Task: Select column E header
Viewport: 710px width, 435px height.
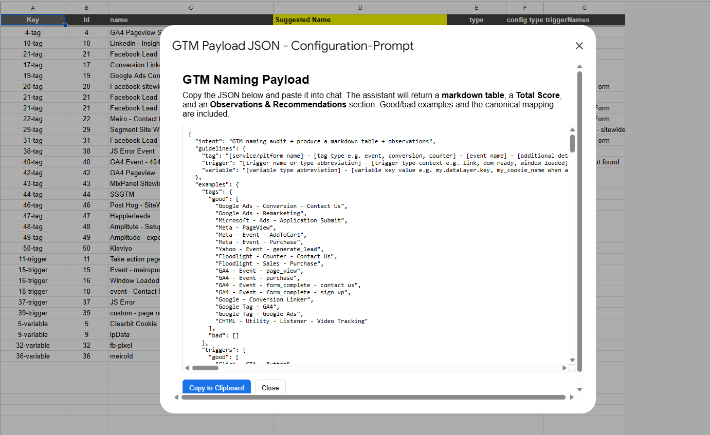Action: (x=477, y=8)
